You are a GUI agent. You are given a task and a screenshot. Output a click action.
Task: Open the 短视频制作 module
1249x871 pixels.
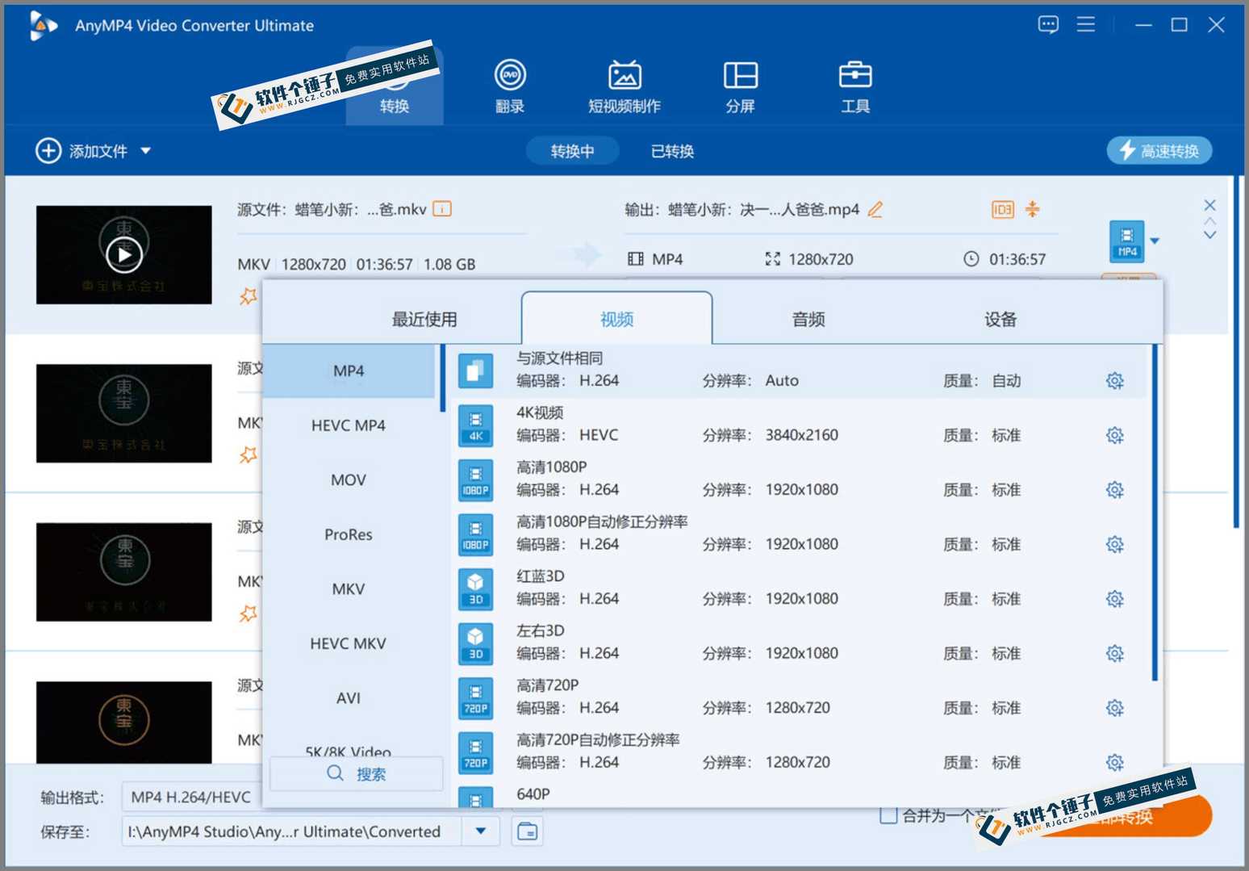pos(624,86)
